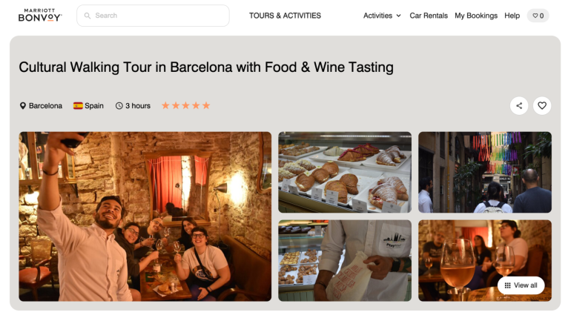This screenshot has height=318, width=571.
Task: Click the search magnifier icon
Action: point(88,16)
